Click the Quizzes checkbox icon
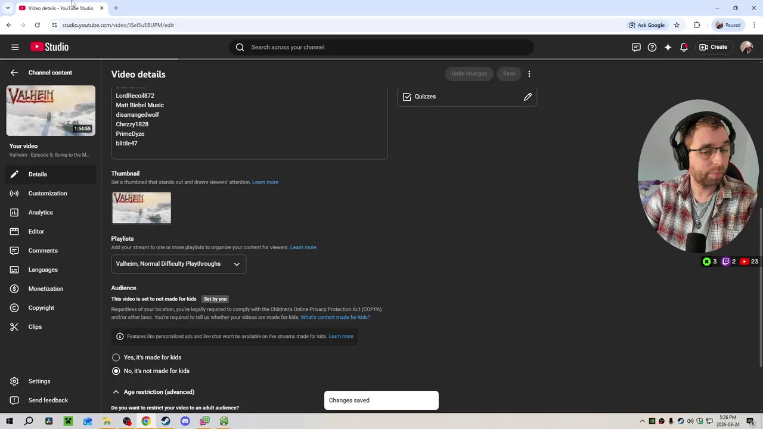Image resolution: width=763 pixels, height=429 pixels. [x=407, y=97]
